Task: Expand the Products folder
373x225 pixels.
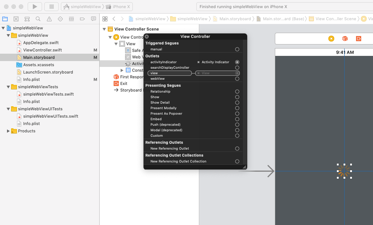Action: [x=8, y=131]
